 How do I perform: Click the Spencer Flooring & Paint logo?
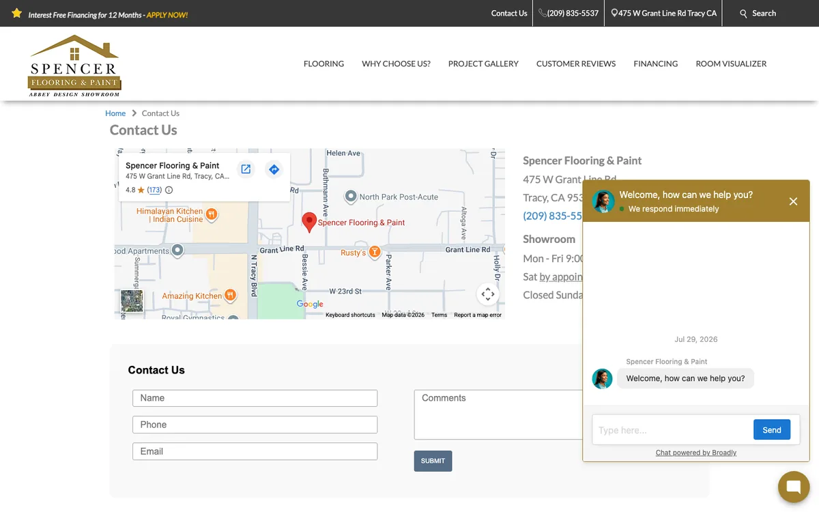[x=74, y=66]
